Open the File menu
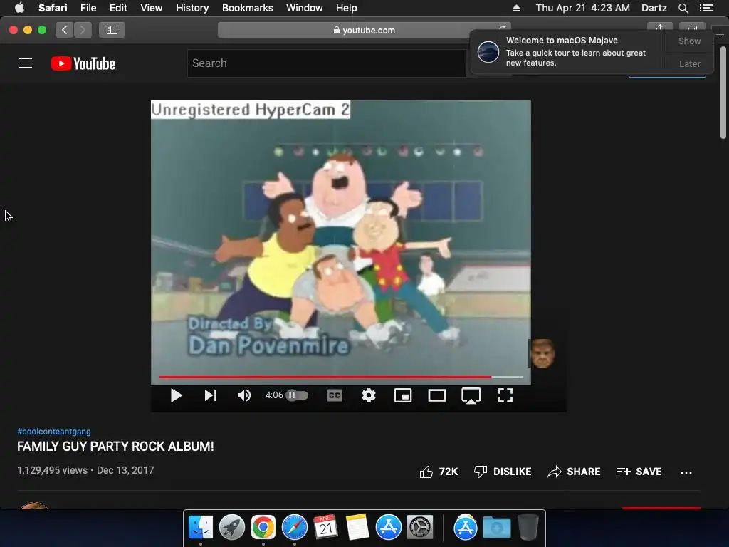 88,8
